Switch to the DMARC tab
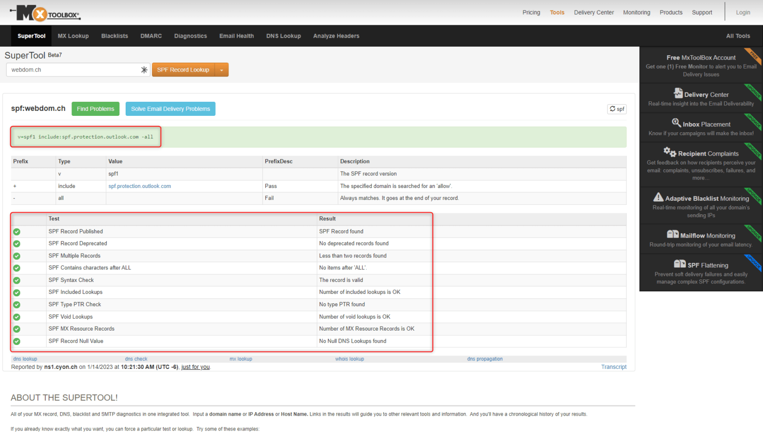The height and width of the screenshot is (434, 763). point(151,36)
